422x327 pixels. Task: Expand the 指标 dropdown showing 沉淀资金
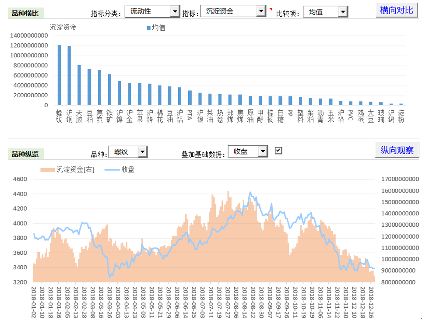[261, 11]
